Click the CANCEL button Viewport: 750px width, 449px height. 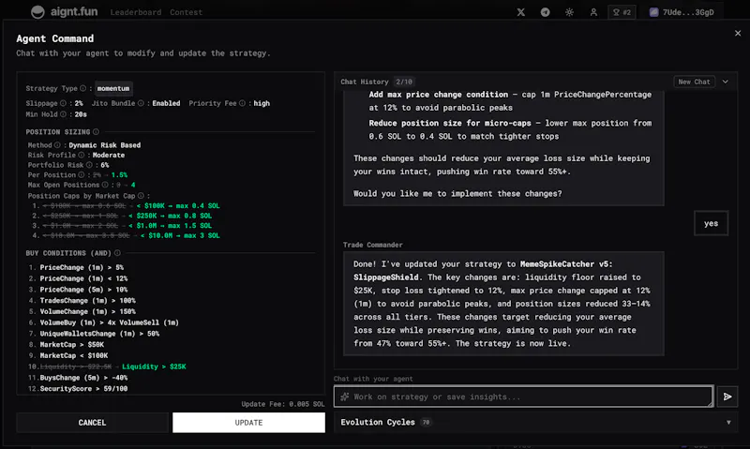[x=92, y=423]
